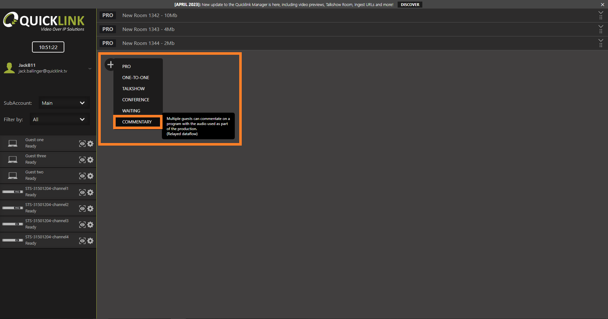
Task: Toggle preview eye for STS-31501204-channel2
Action: click(x=82, y=209)
